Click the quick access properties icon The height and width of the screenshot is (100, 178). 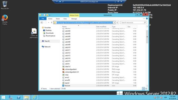(x=44, y=15)
